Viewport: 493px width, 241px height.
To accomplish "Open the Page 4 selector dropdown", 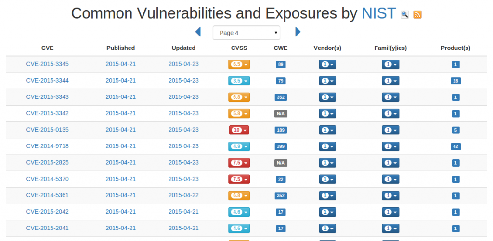I will pos(246,33).
